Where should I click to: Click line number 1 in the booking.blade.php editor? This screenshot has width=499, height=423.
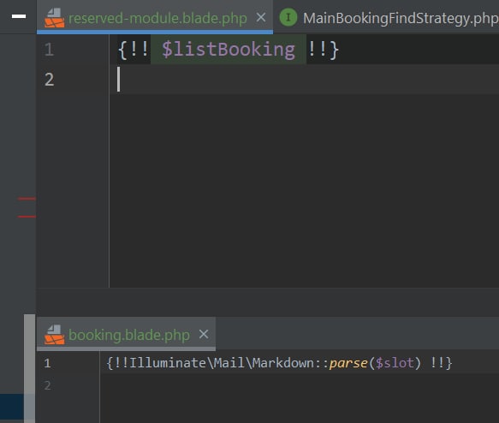pyautogui.click(x=47, y=363)
